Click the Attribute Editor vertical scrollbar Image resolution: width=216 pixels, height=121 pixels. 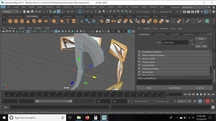(211, 63)
